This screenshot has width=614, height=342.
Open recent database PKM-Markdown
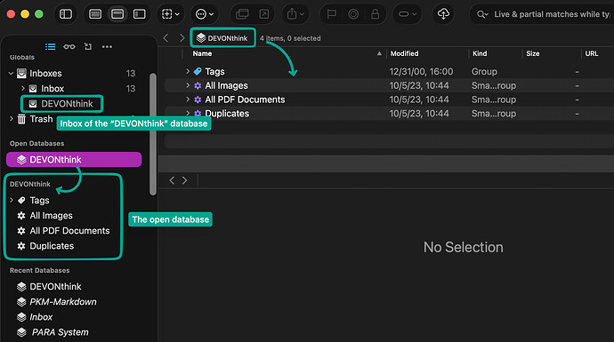(63, 302)
